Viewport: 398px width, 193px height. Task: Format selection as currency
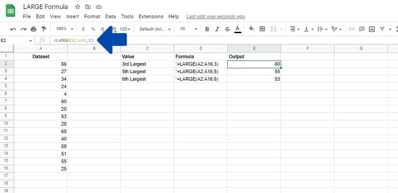coord(83,29)
